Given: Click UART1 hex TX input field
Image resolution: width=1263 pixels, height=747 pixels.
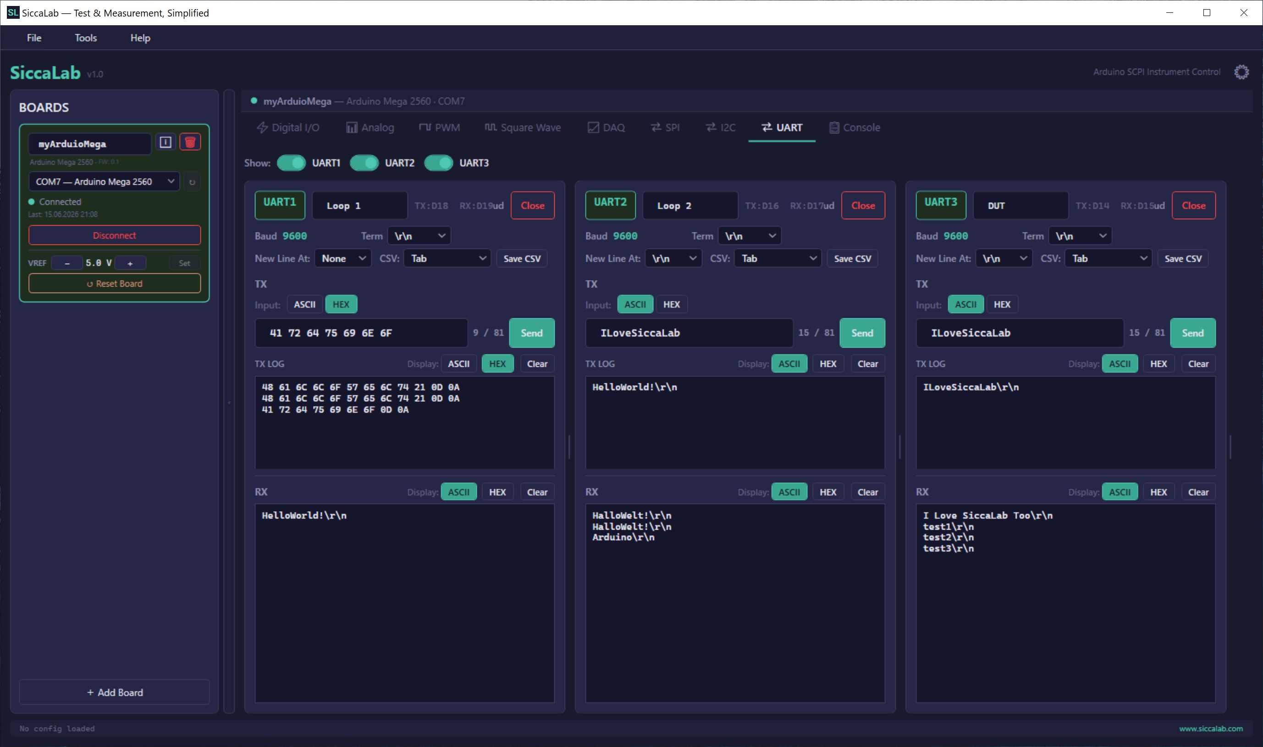Looking at the screenshot, I should tap(361, 333).
